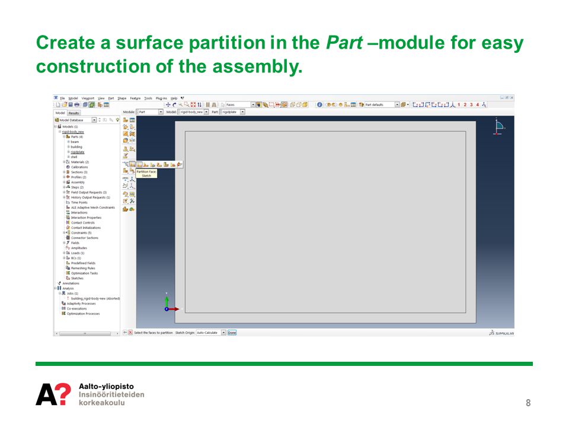Open the Viewport menu
Screen dimensions: 569x427
pos(88,98)
